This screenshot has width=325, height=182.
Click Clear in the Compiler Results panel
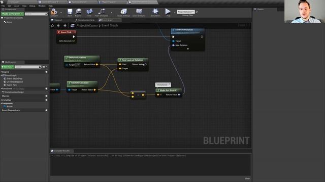tap(247, 178)
